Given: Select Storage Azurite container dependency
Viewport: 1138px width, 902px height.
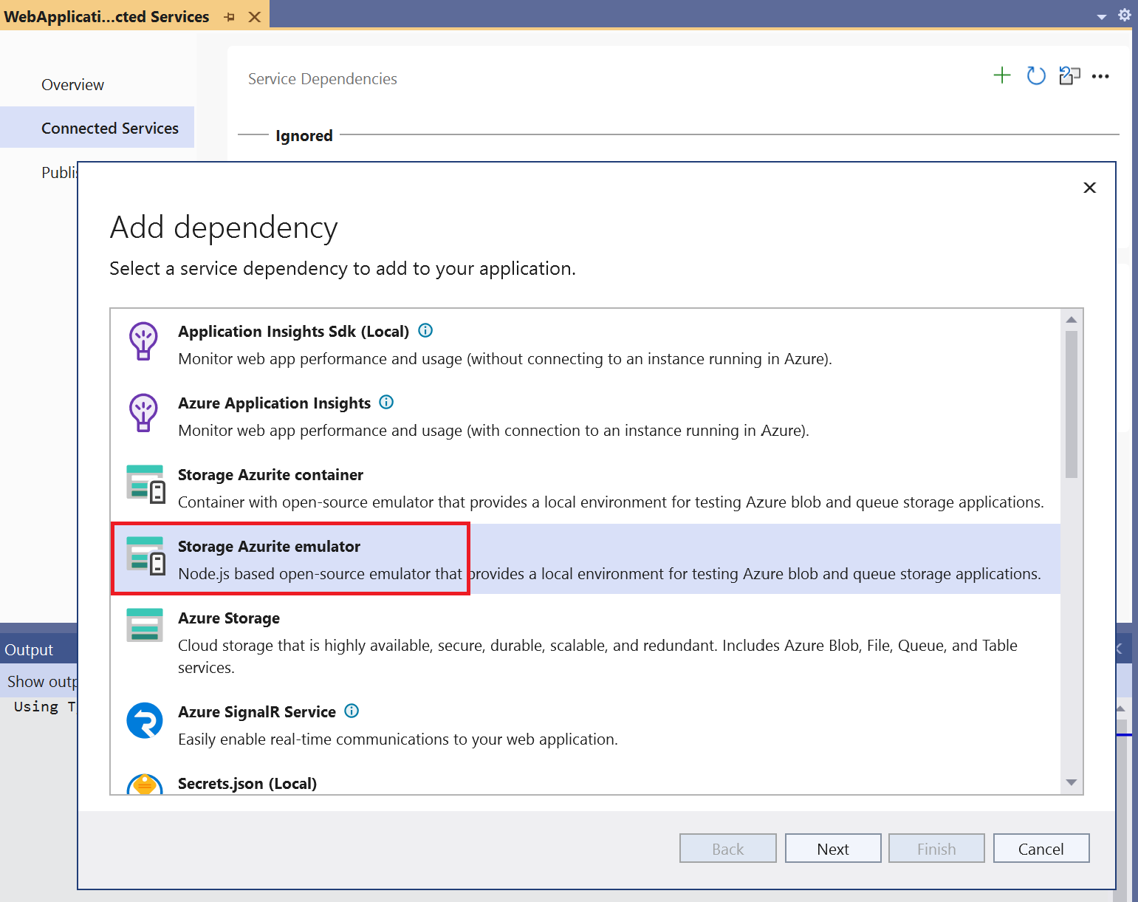Looking at the screenshot, I should click(x=586, y=488).
